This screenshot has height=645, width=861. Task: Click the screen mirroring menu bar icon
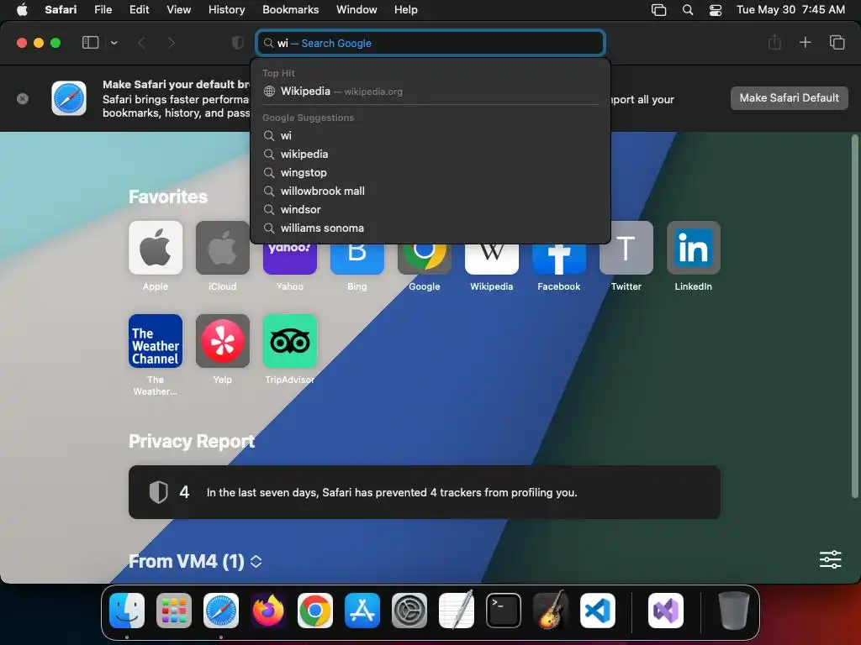click(658, 10)
